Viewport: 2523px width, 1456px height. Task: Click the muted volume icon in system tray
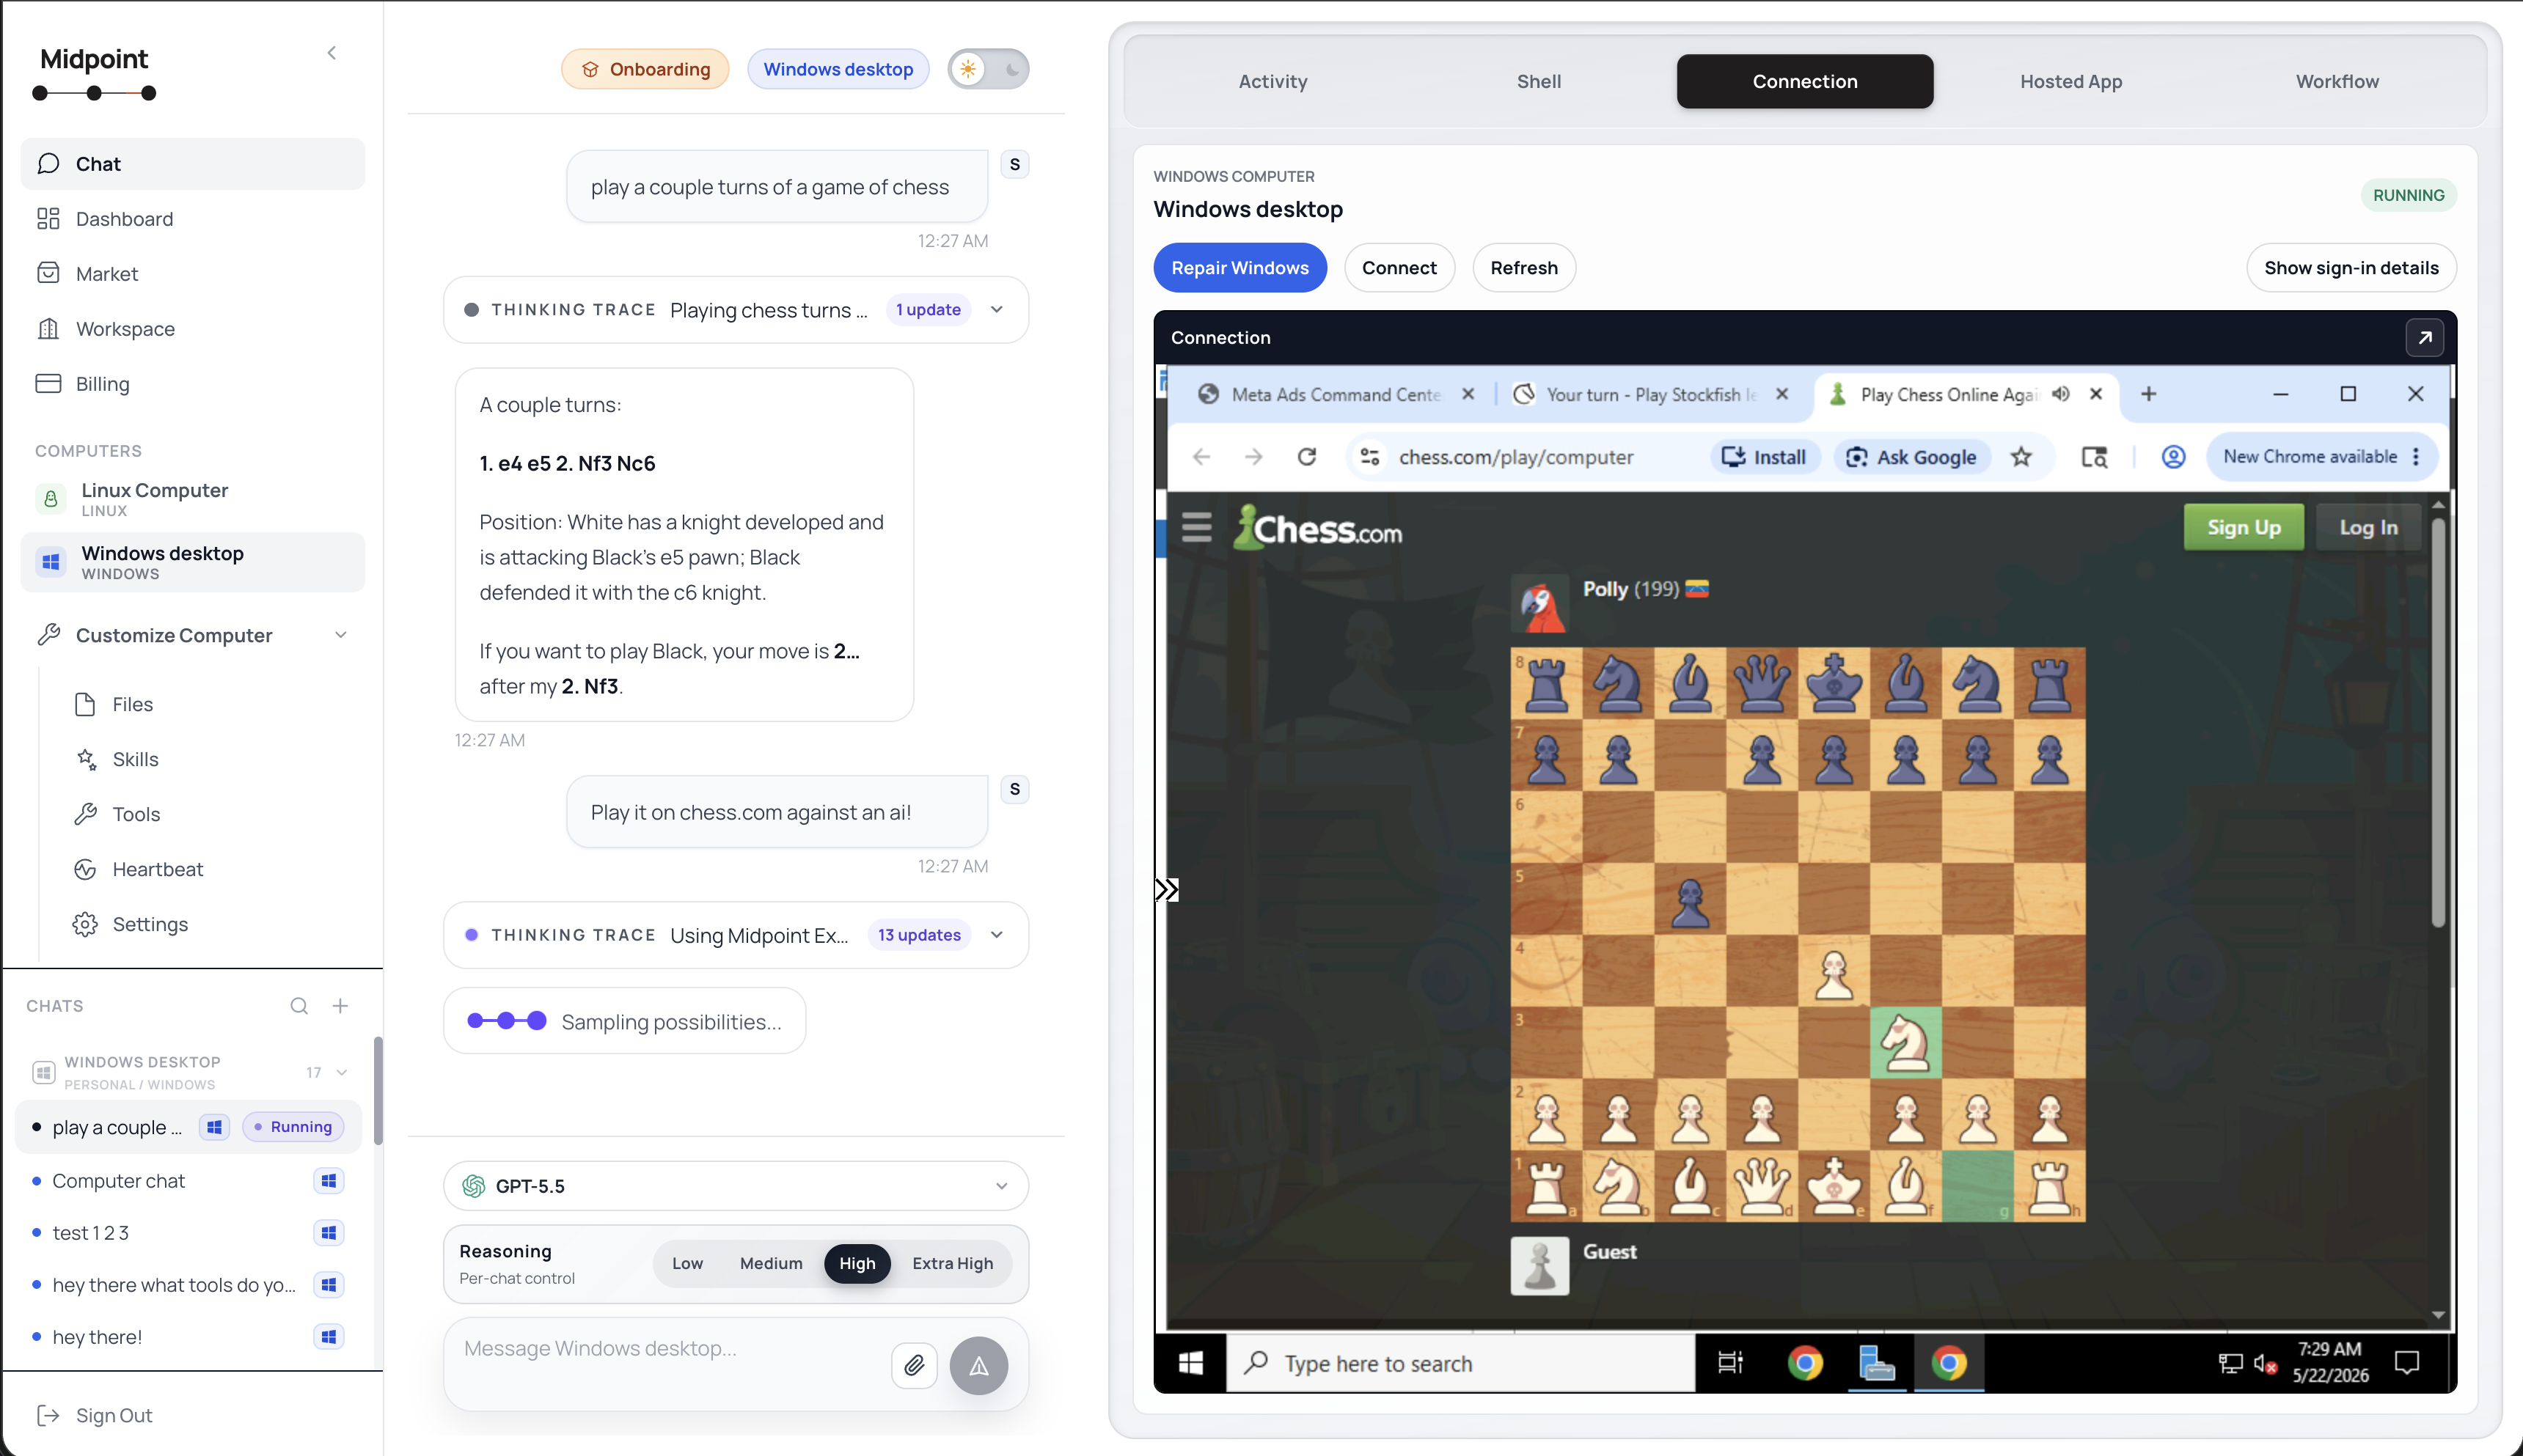[2266, 1363]
